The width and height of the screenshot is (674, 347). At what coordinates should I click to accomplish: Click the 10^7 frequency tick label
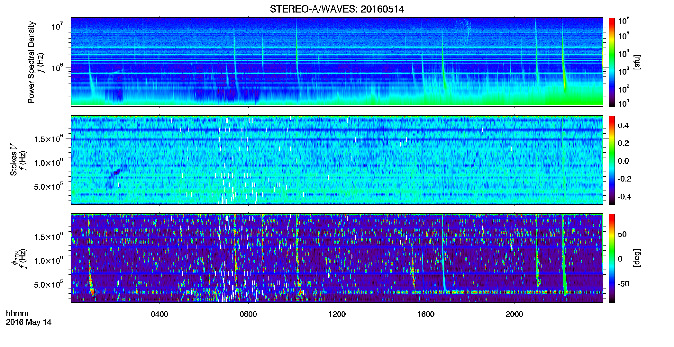57,26
